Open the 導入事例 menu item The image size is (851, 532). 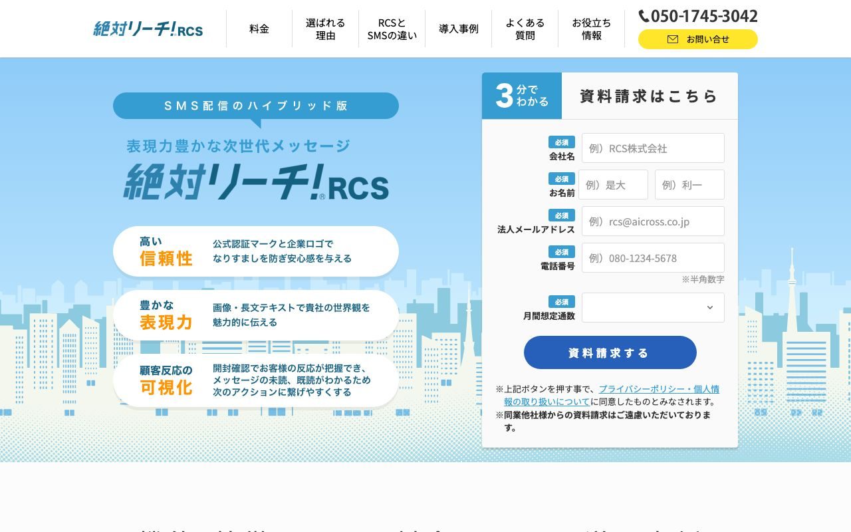pyautogui.click(x=459, y=29)
